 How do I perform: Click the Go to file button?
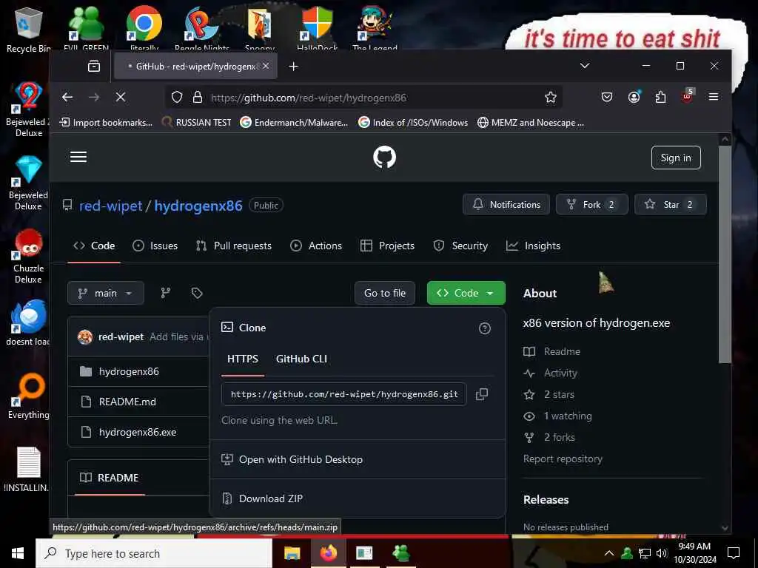coord(385,293)
